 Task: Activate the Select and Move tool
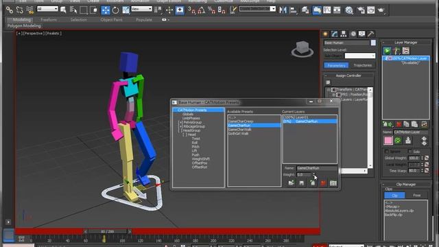[x=106, y=10]
